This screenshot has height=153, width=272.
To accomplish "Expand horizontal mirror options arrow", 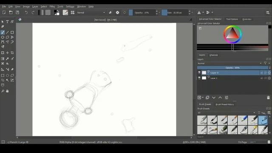I will coord(203,12).
